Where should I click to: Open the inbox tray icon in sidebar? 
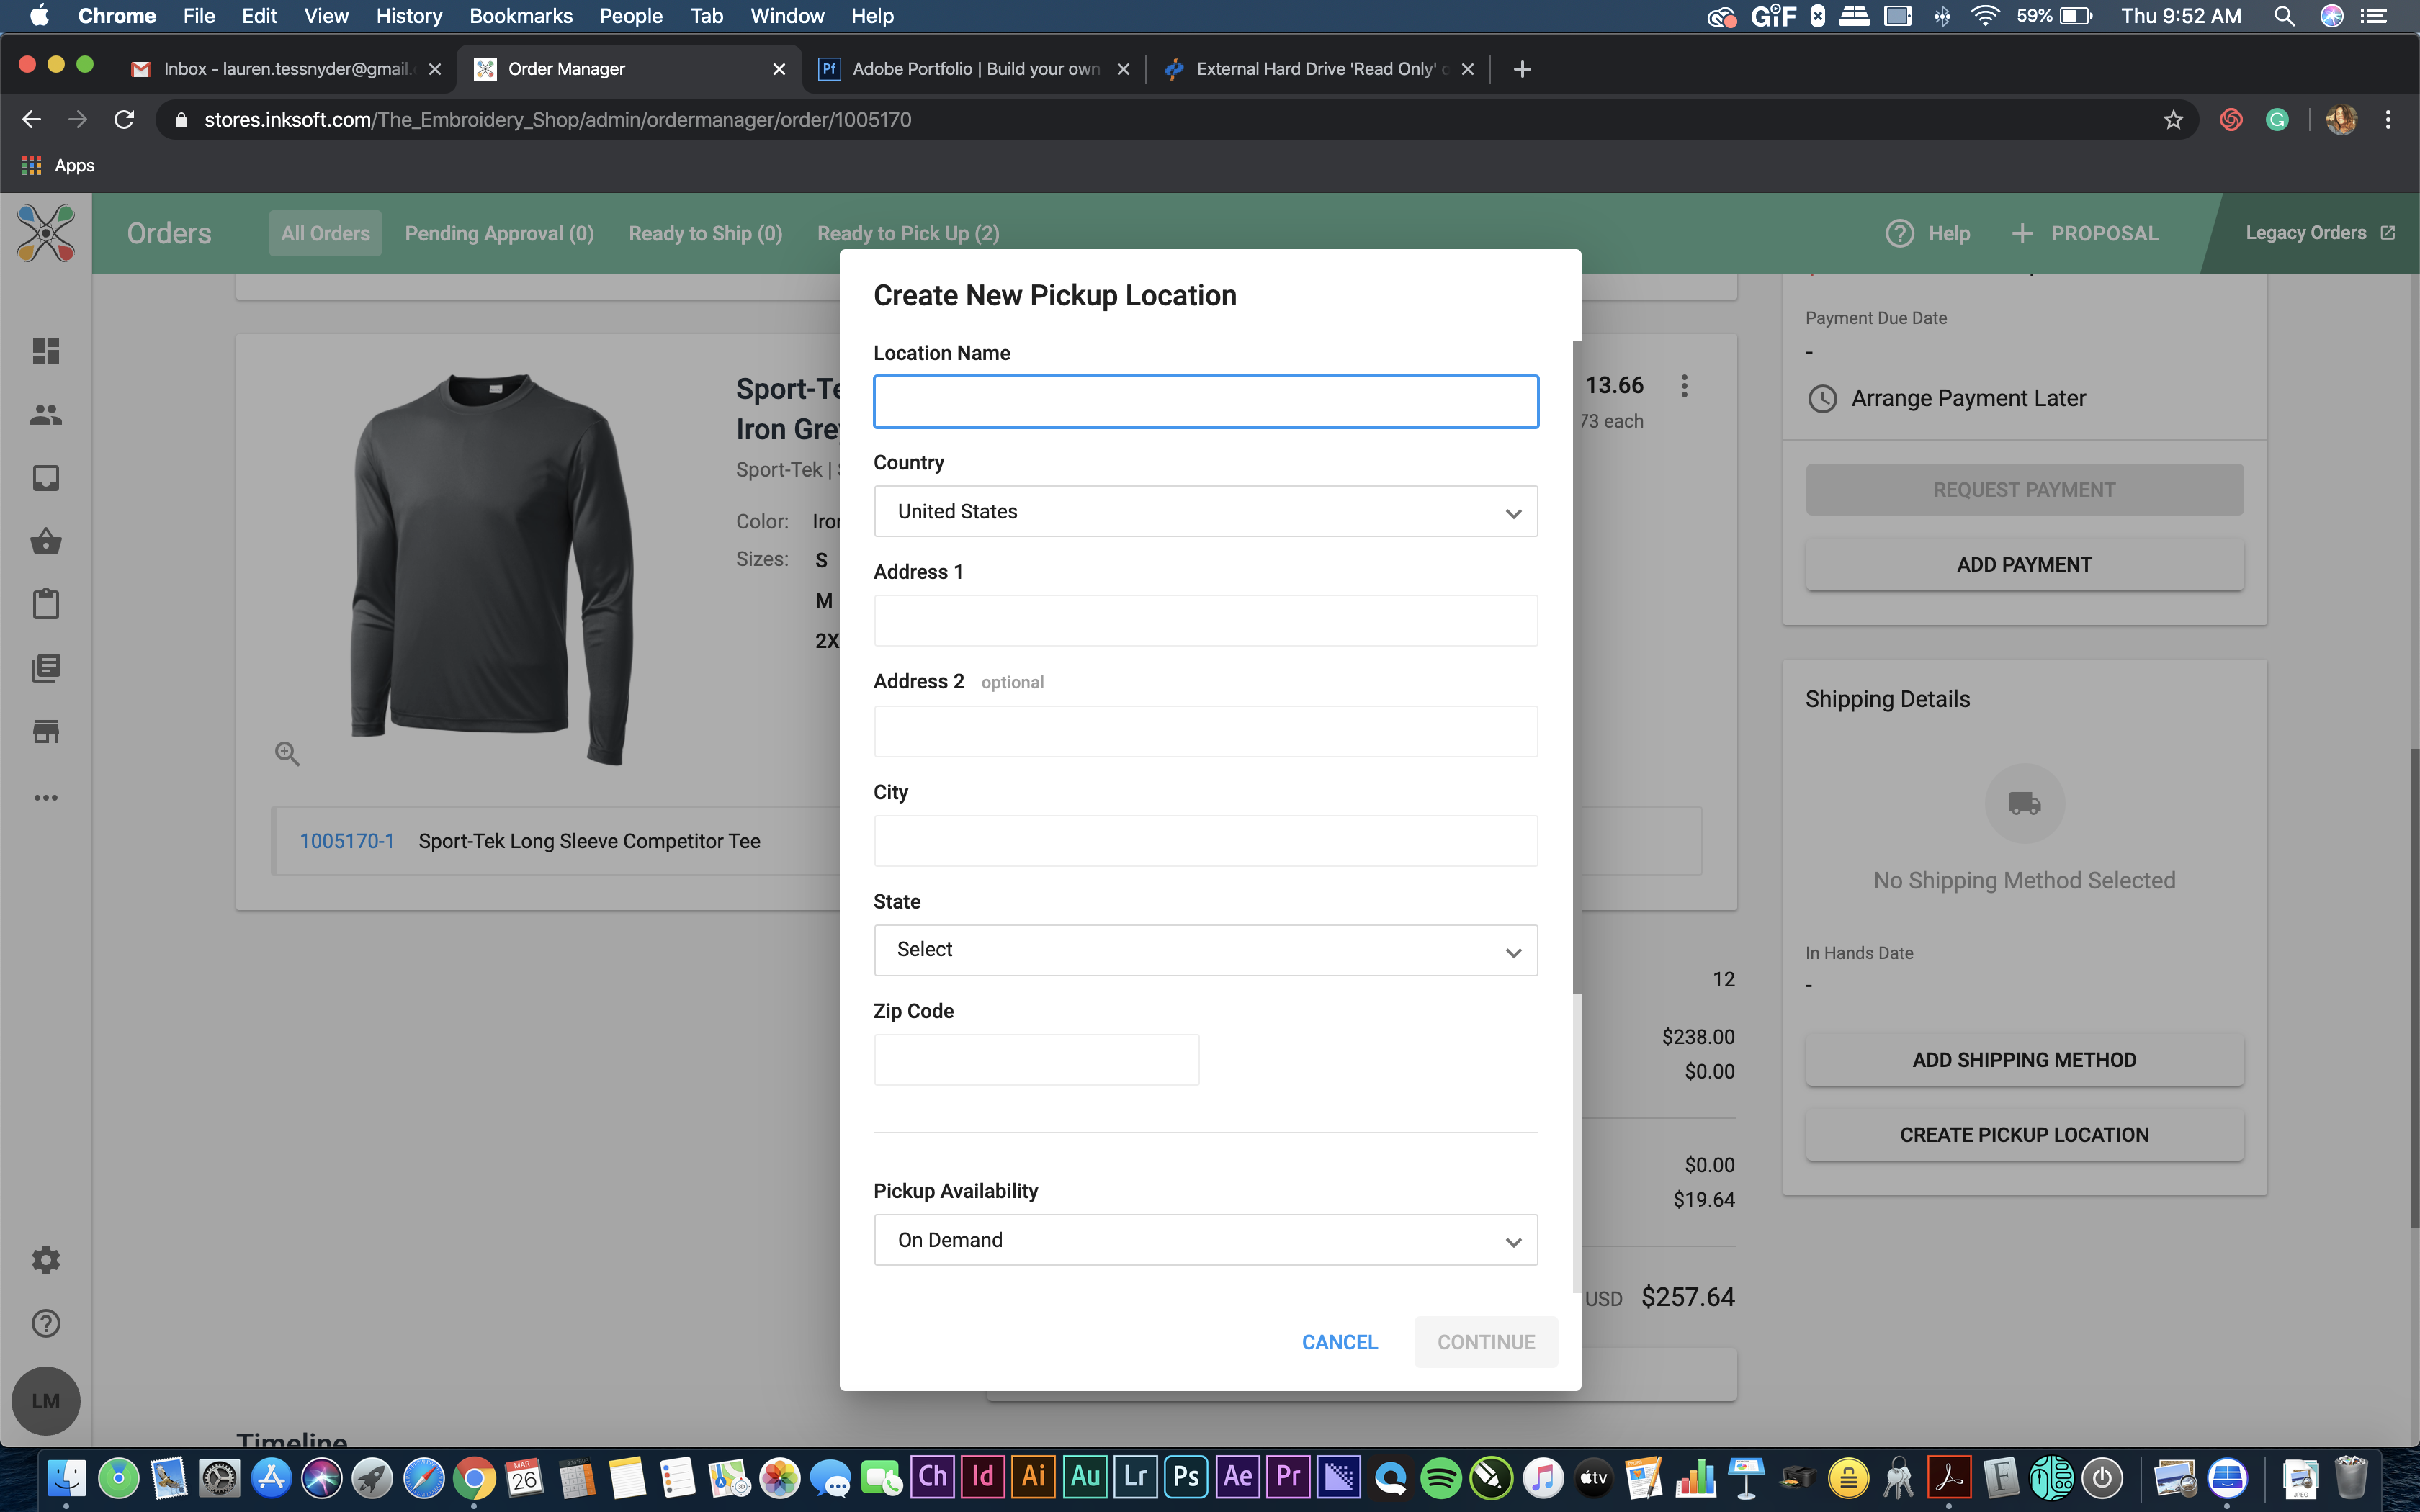coord(46,478)
